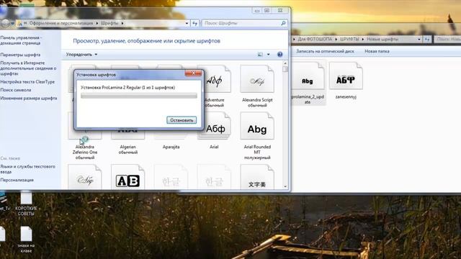Open the знаки на клаве desktop file
The image size is (461, 259).
26,240
